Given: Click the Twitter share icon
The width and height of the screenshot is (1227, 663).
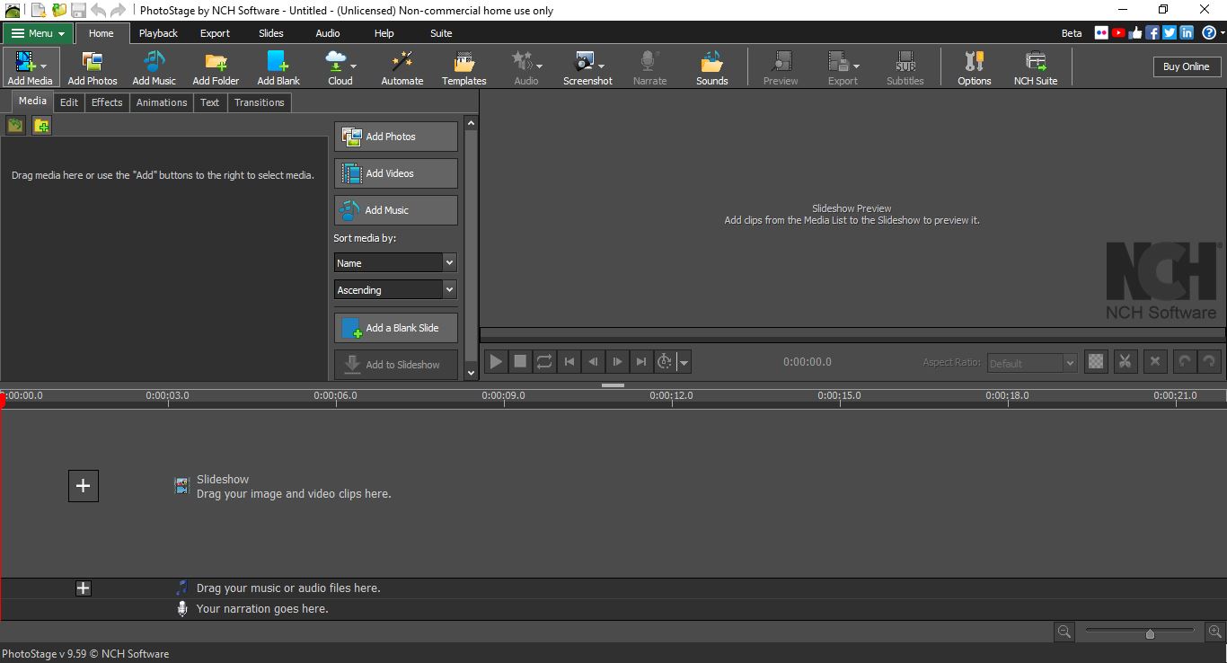Looking at the screenshot, I should [1170, 33].
